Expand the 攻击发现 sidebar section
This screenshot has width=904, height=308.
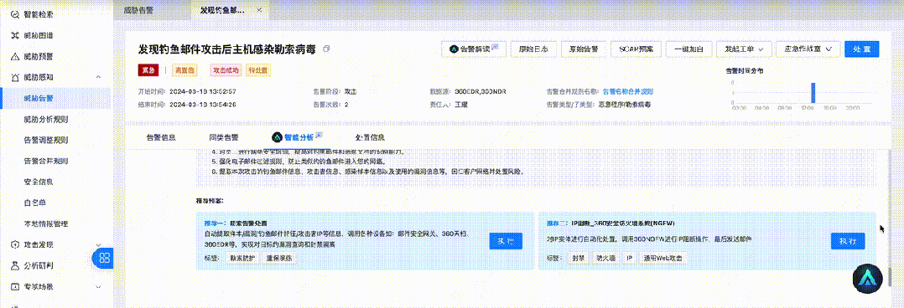coord(98,244)
